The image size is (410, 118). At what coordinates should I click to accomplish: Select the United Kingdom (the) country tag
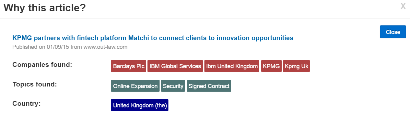click(x=140, y=105)
